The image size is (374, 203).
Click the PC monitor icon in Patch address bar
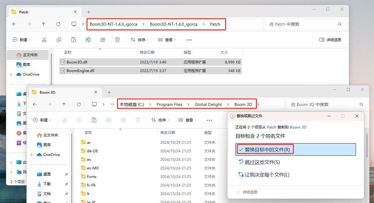(74, 24)
